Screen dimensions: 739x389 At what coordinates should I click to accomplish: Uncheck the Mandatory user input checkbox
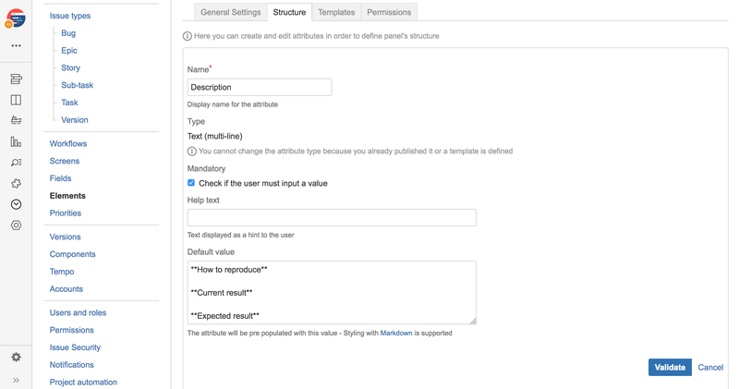[191, 183]
